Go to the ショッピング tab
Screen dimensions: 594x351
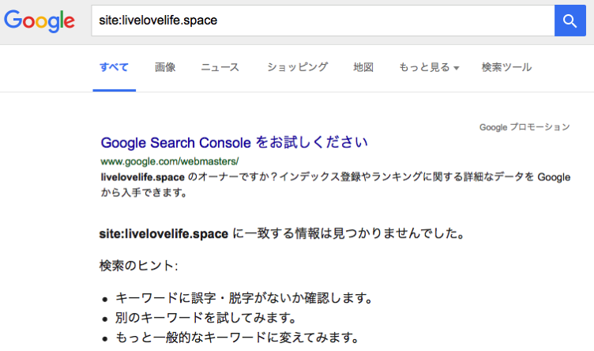[x=297, y=67]
